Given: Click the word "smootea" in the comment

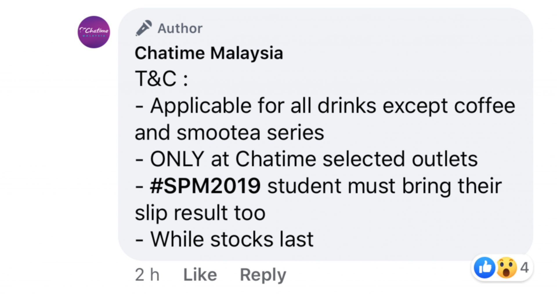Looking at the screenshot, I should [218, 133].
